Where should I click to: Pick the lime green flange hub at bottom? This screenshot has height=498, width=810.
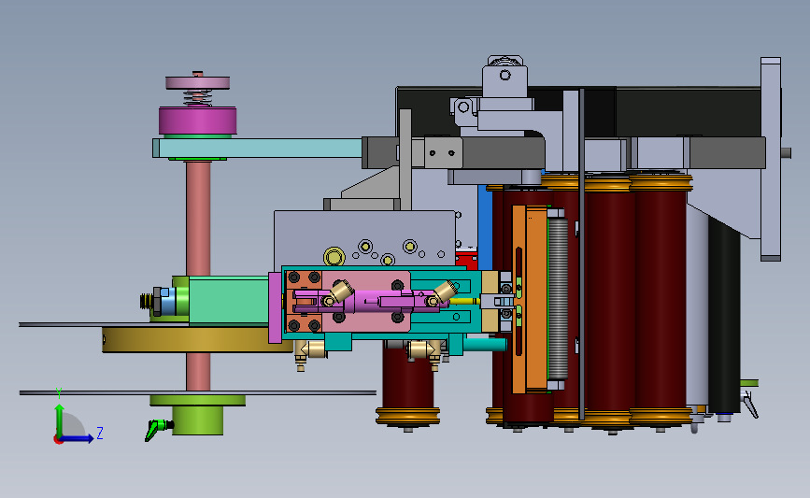[198, 415]
